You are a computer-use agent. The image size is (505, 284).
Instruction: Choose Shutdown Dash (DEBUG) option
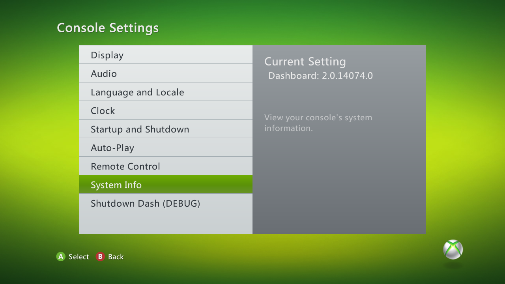tap(166, 203)
